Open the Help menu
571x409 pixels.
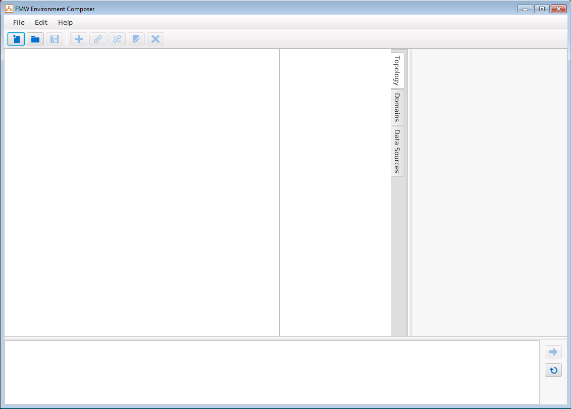pyautogui.click(x=66, y=23)
